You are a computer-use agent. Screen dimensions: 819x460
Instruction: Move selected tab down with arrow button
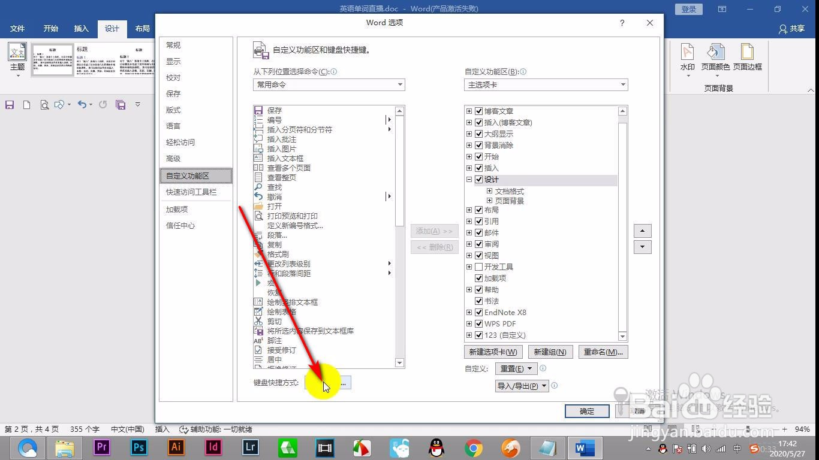pos(642,246)
